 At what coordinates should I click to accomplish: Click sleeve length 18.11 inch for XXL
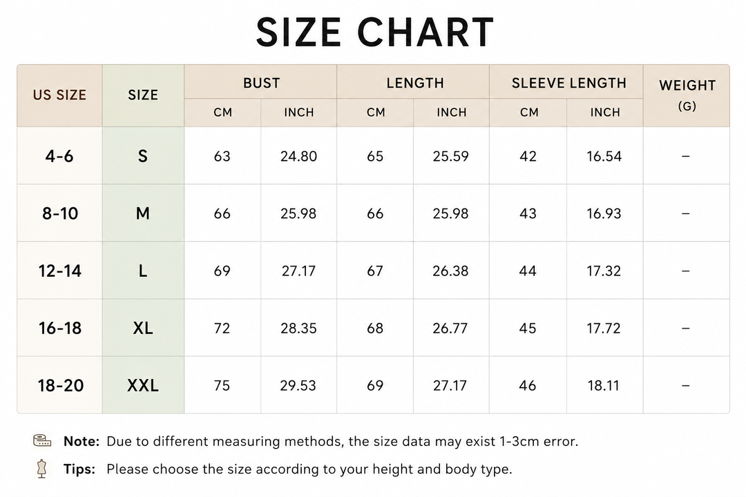tap(604, 385)
